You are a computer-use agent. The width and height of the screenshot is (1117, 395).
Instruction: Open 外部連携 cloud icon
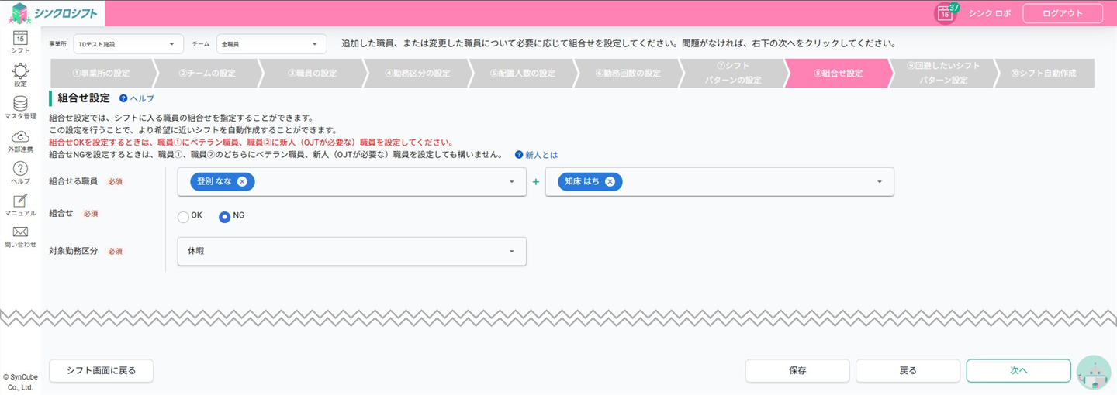tap(20, 138)
